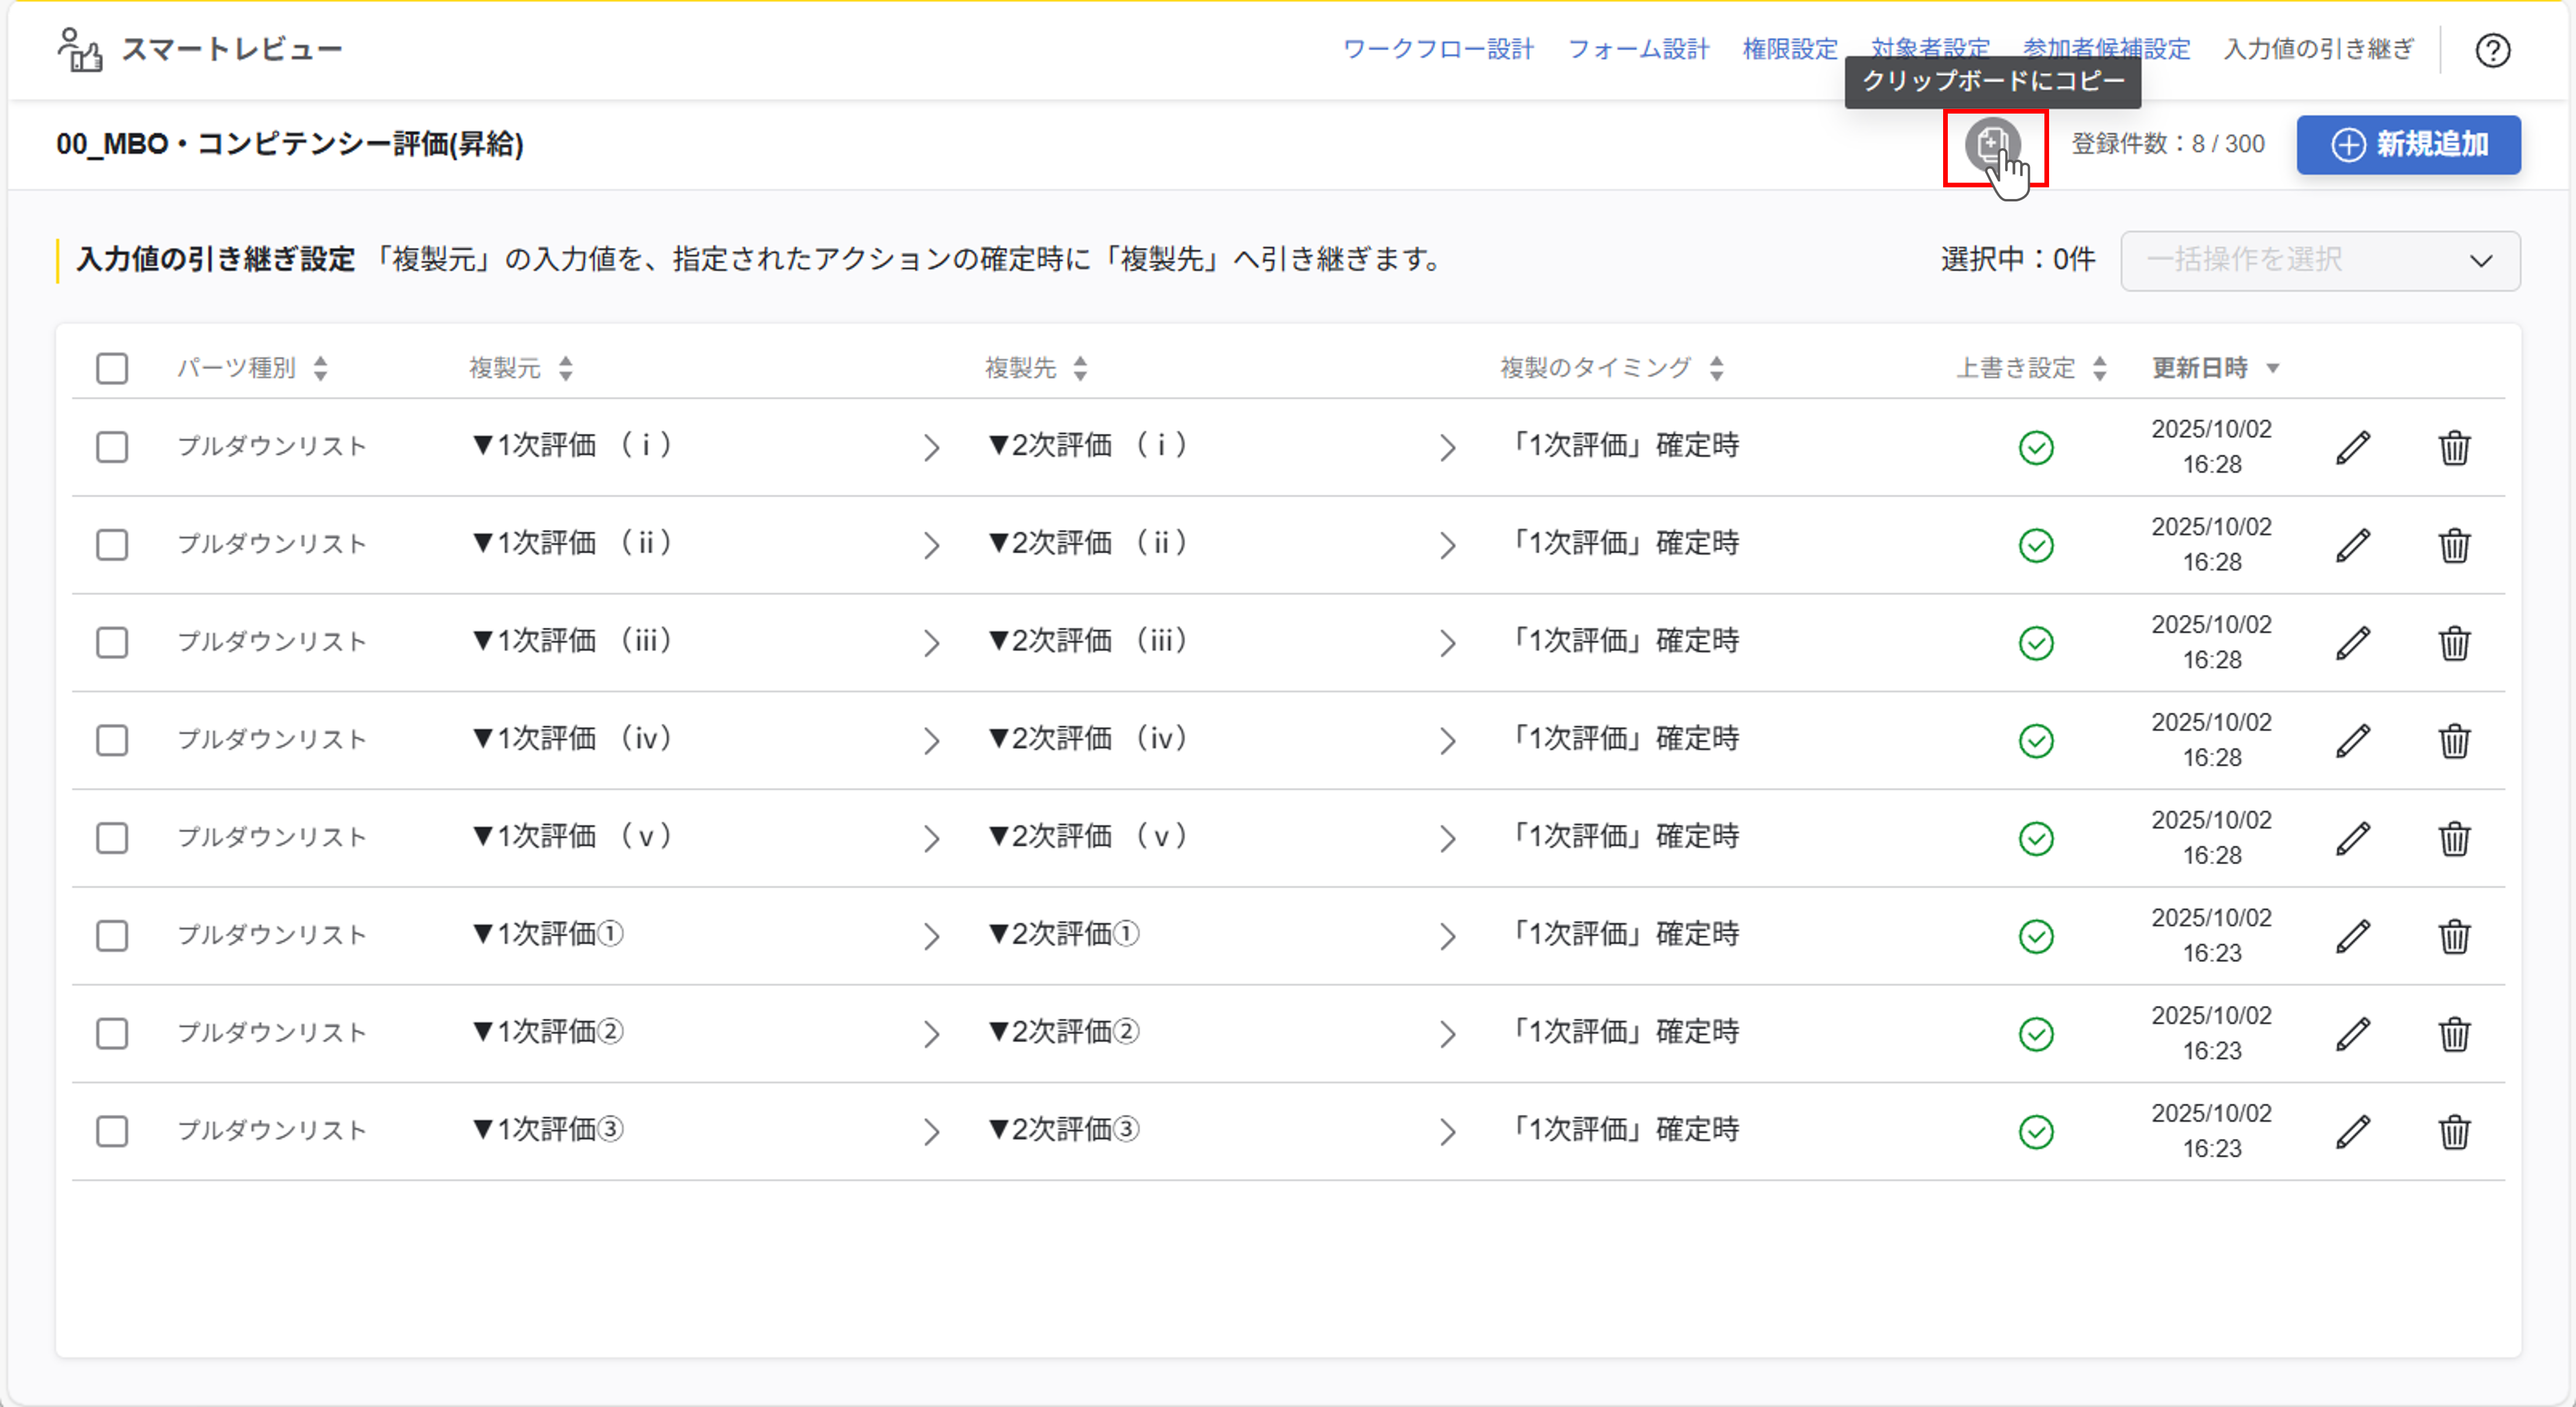Click pencil icon for the 1次評価 (iv) row

point(2353,740)
